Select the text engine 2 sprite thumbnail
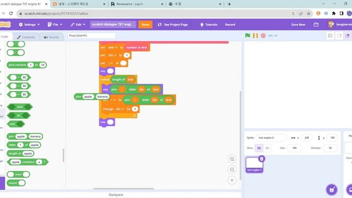This screenshot has height=198, width=352. coord(254,164)
